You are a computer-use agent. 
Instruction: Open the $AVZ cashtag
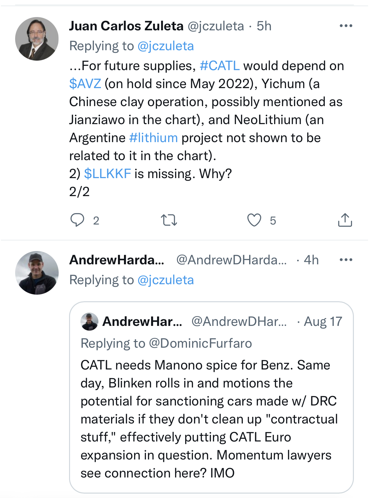coord(85,84)
